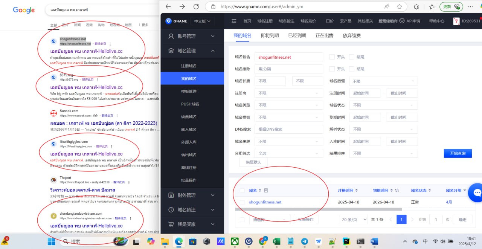
Task: Switch to the 即将到期 tab
Action: pos(270,35)
